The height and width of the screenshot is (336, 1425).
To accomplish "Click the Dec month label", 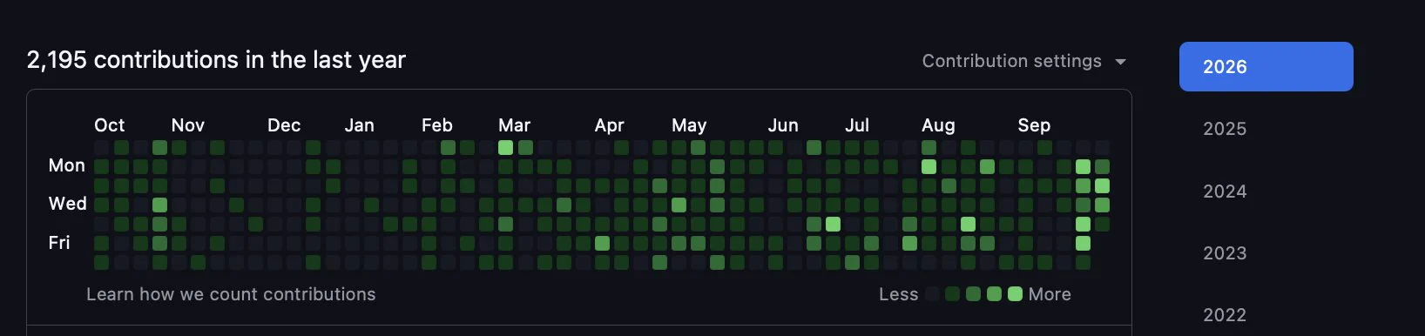I will 284,125.
